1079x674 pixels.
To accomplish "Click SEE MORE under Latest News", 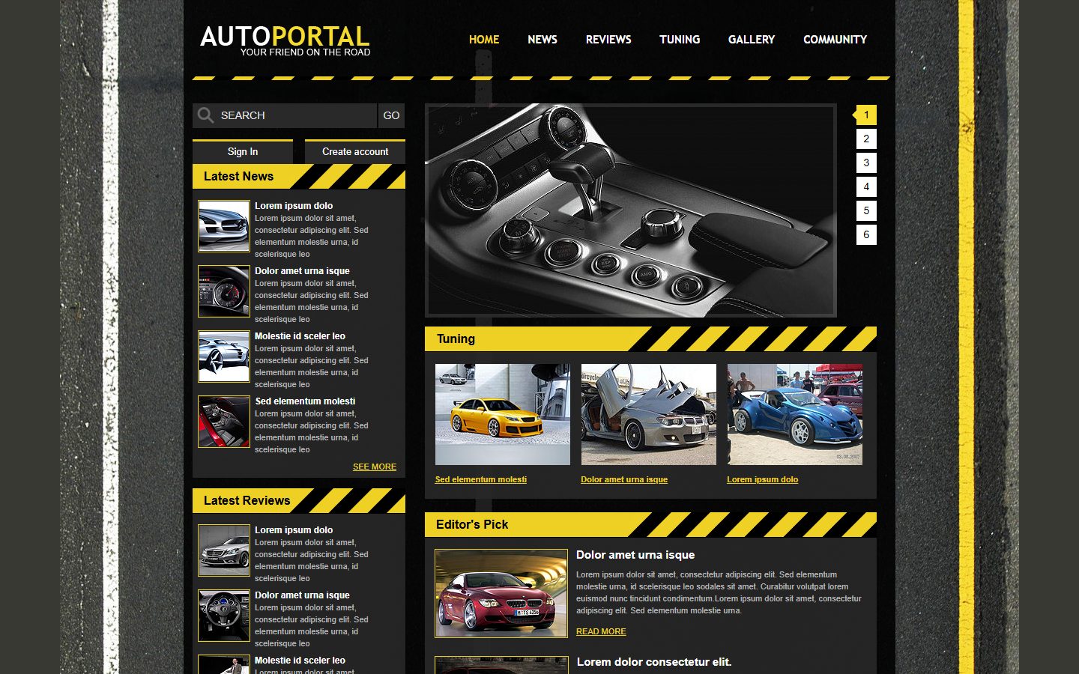I will [x=375, y=467].
